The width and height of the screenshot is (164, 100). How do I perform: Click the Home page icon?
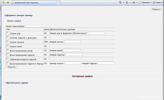point(120,2)
